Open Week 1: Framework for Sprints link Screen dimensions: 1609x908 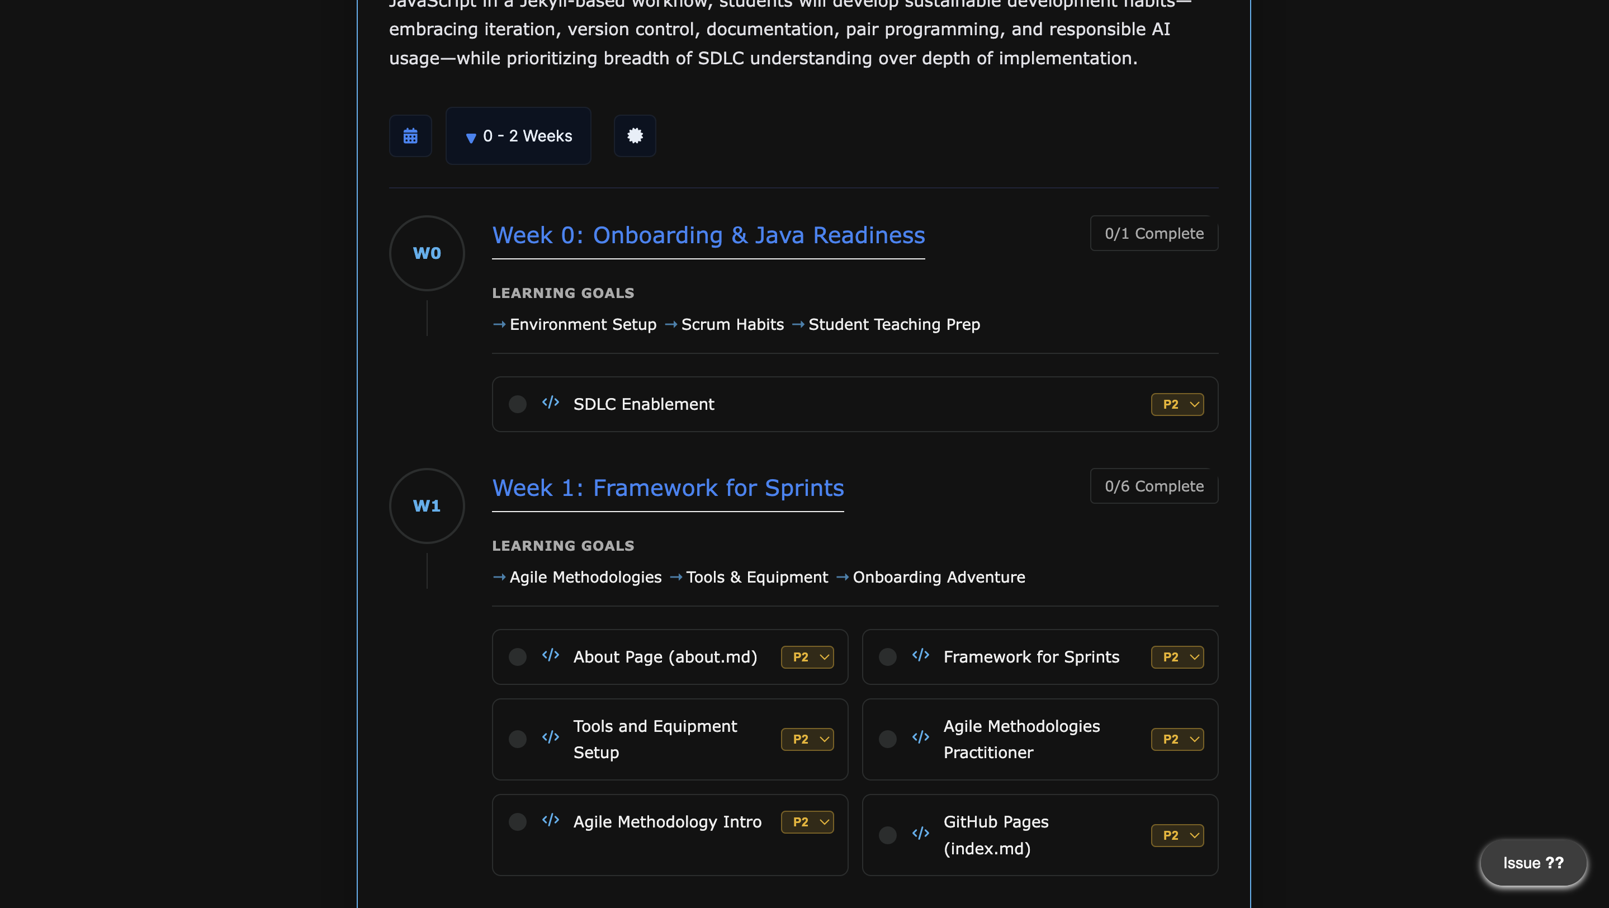[668, 488]
